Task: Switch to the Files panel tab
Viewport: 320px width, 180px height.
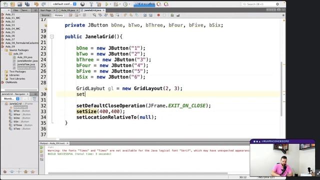Action: [x=15, y=10]
